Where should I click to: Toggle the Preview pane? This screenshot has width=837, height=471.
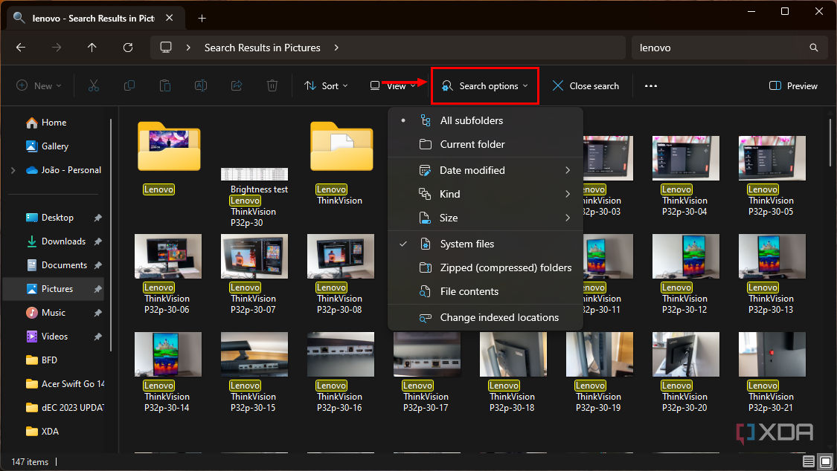(x=792, y=85)
